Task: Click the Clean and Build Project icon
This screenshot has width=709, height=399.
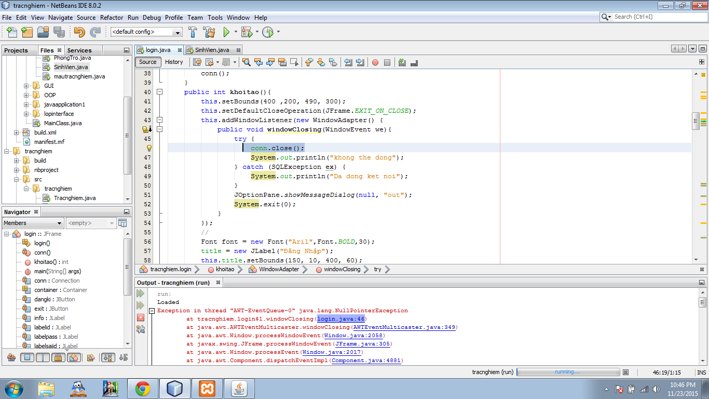Action: (x=209, y=32)
